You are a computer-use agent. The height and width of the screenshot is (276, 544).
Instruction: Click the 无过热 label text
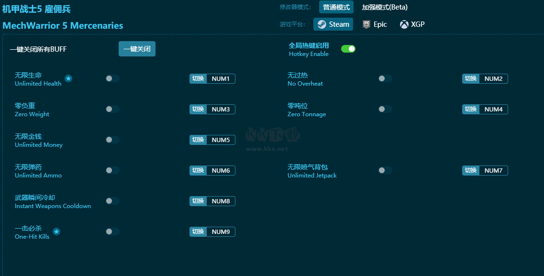coord(298,75)
